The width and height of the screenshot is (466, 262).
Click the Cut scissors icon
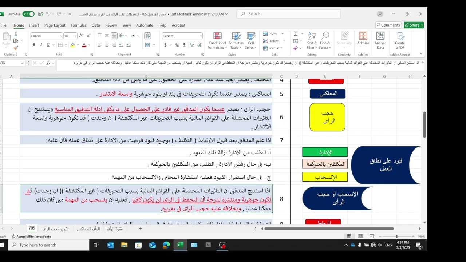point(16,34)
